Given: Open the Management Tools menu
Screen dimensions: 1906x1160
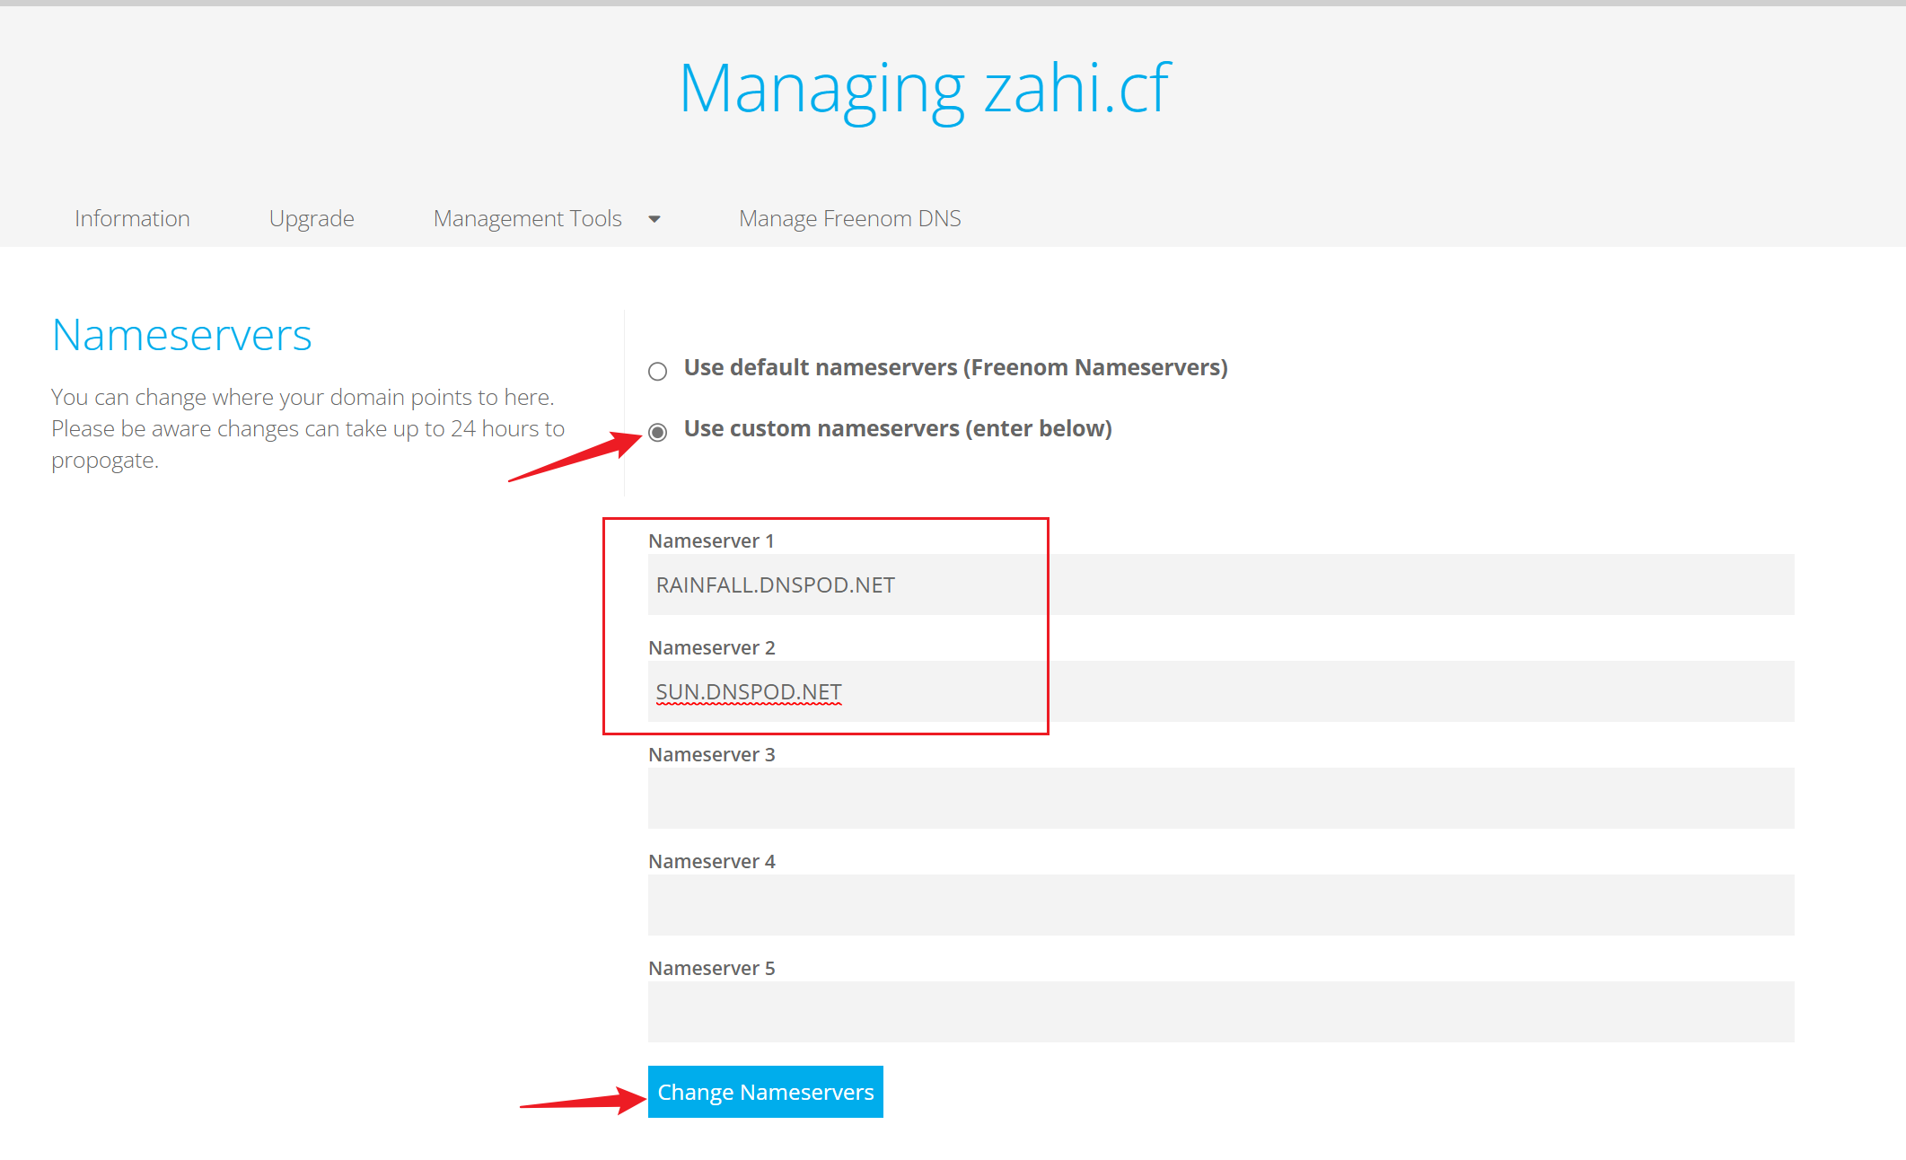Looking at the screenshot, I should (x=528, y=218).
